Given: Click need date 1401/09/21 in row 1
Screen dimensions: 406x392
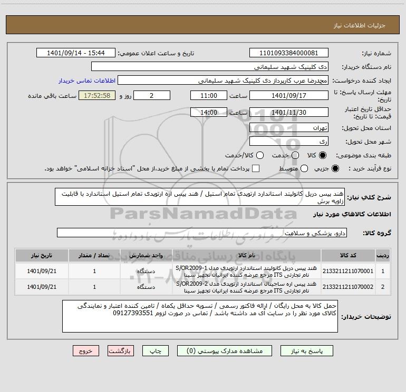Looking at the screenshot, I should (42, 271).
